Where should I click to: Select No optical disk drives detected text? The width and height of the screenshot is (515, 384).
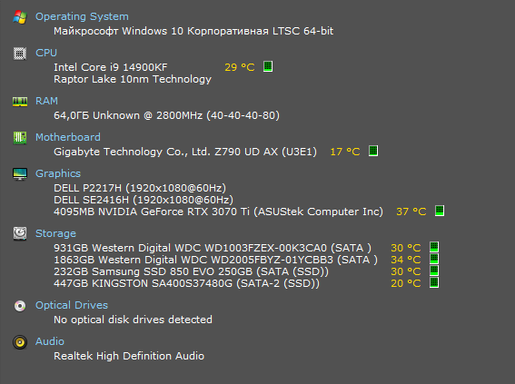click(133, 320)
